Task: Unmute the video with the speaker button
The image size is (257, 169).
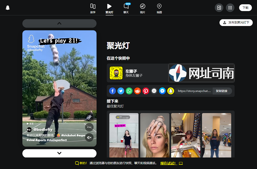Action: [x=89, y=138]
